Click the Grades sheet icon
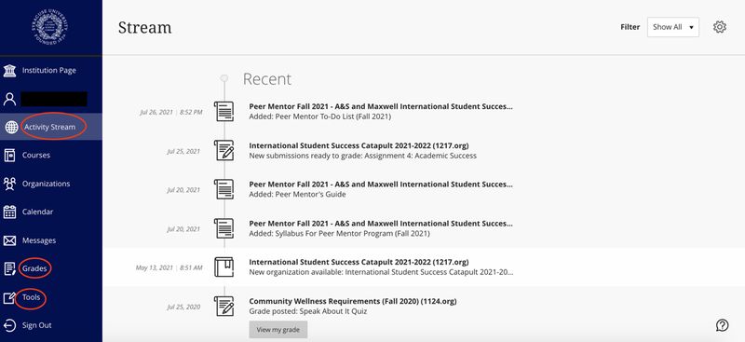Screen dimensions: 745x342 pyautogui.click(x=9, y=268)
